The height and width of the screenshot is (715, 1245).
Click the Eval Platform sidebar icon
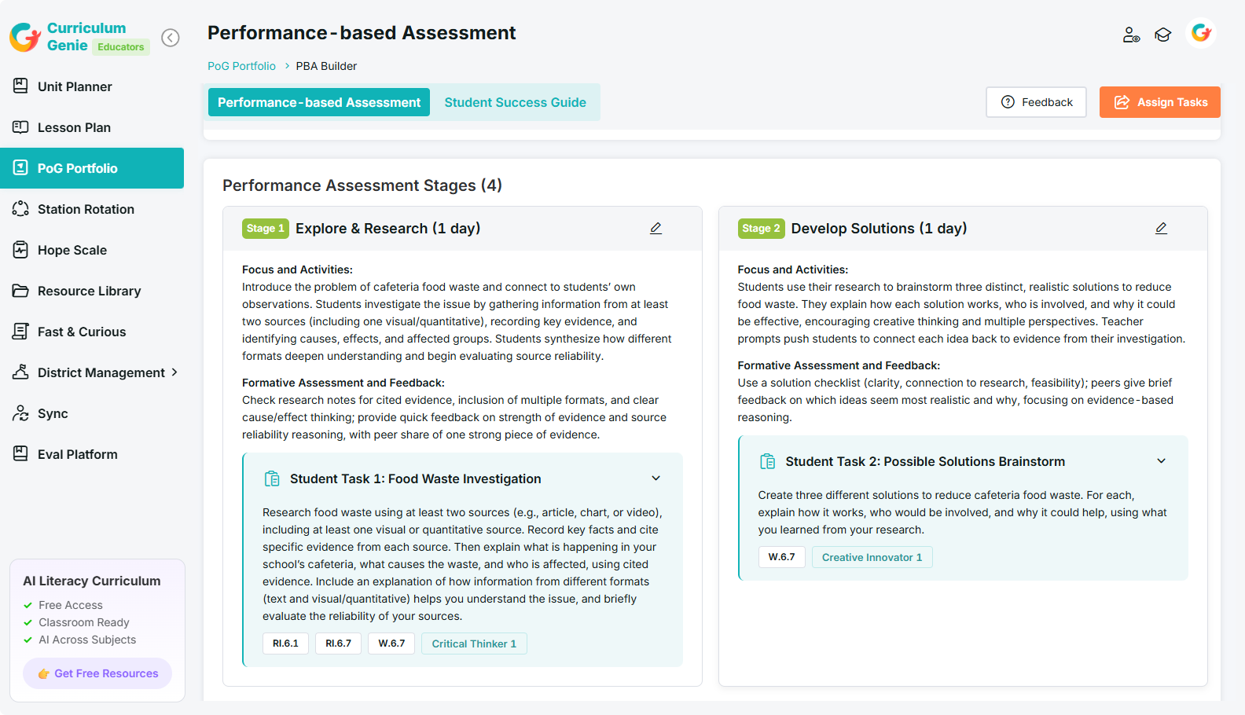[x=20, y=453]
